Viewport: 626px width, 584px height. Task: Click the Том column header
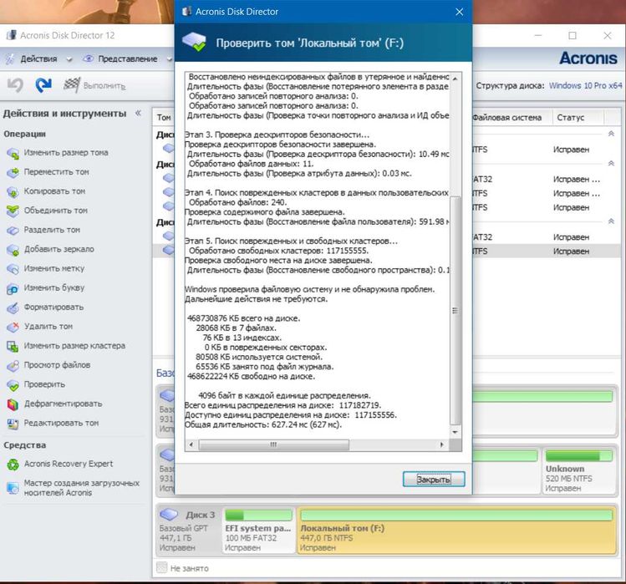click(x=164, y=117)
